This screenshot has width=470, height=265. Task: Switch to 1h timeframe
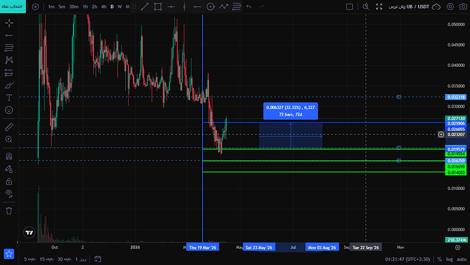click(x=85, y=7)
